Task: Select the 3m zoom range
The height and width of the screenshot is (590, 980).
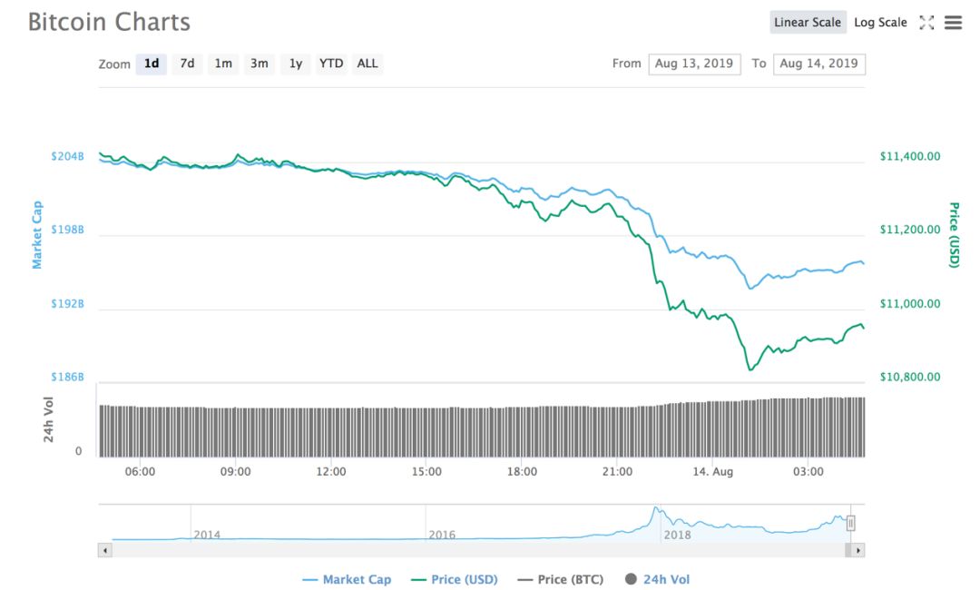Action: [x=259, y=64]
